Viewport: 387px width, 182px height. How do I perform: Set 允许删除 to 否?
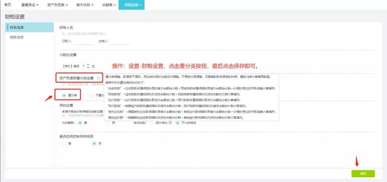108,123
